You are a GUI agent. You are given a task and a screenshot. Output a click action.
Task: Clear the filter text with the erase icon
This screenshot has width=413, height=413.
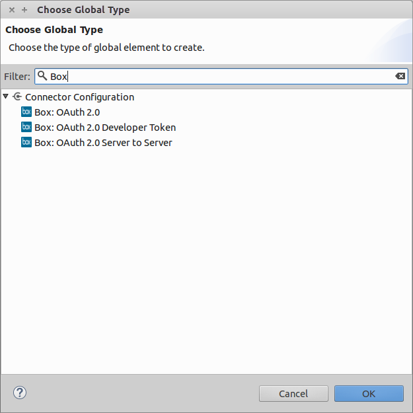[400, 76]
